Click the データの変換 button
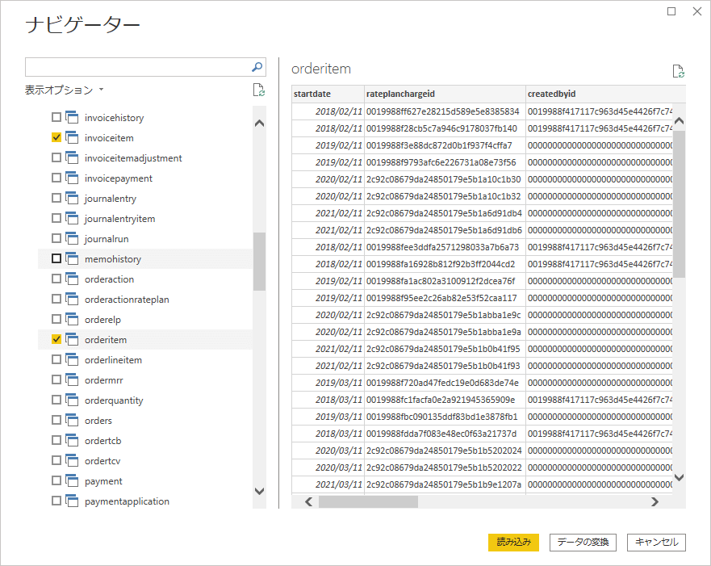Image resolution: width=711 pixels, height=566 pixels. point(583,543)
